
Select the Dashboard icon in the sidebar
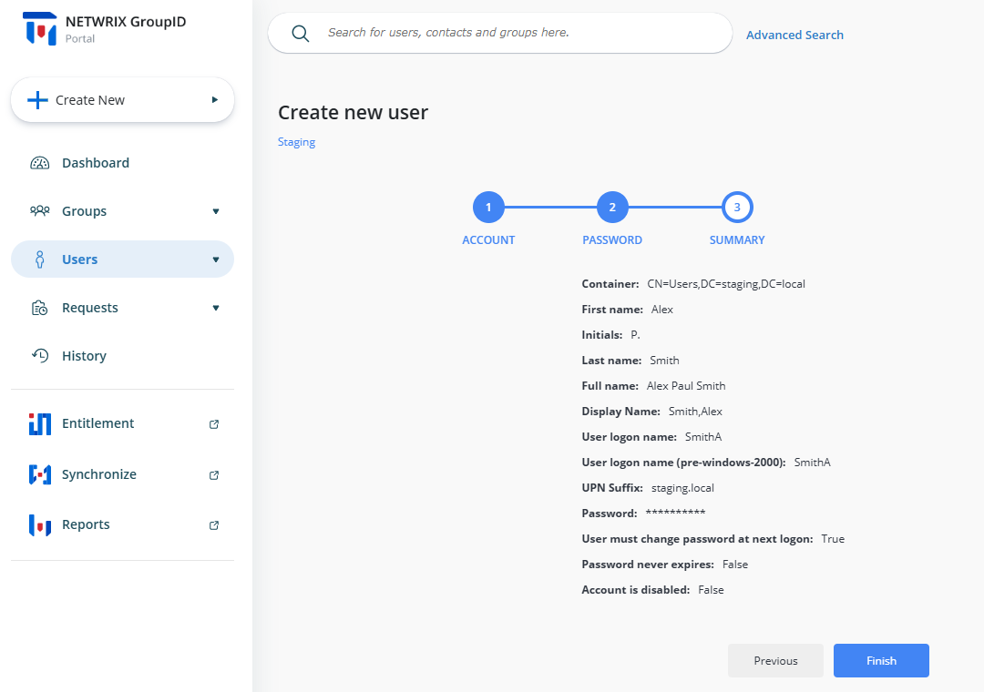(x=40, y=162)
